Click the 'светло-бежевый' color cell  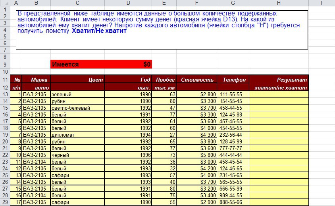[x=77, y=108]
